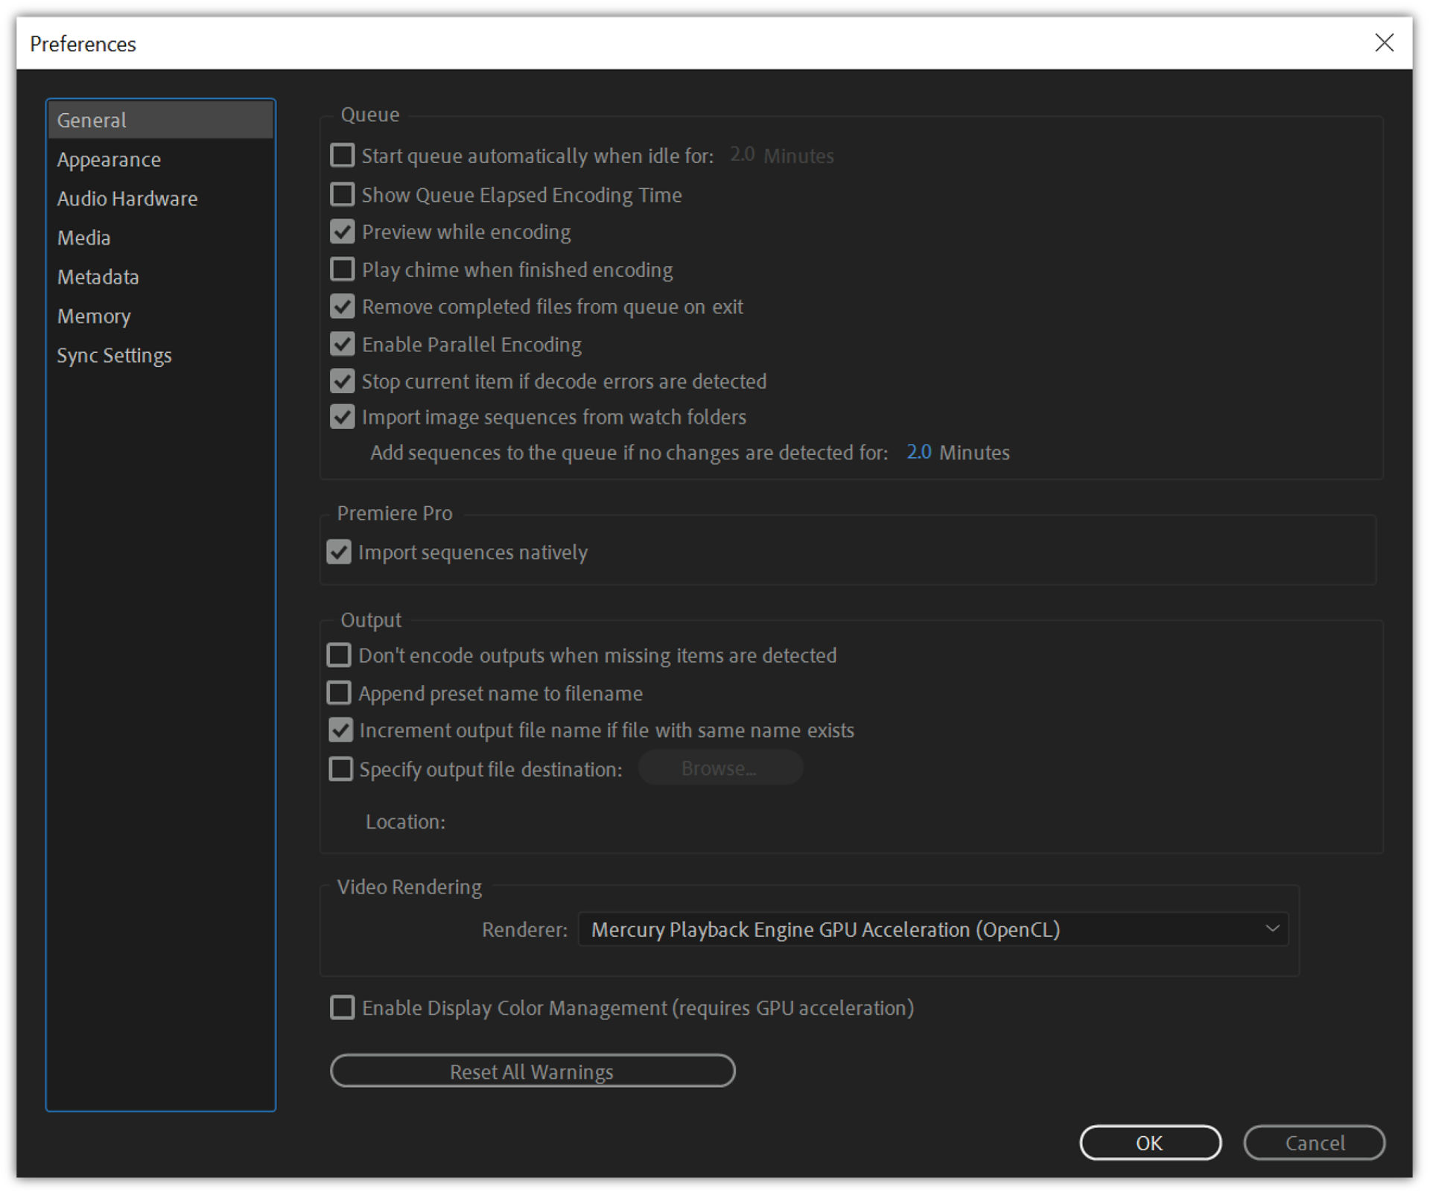Uncheck Remove completed files from queue on exit
Image resolution: width=1430 pixels, height=1195 pixels.
(x=342, y=306)
